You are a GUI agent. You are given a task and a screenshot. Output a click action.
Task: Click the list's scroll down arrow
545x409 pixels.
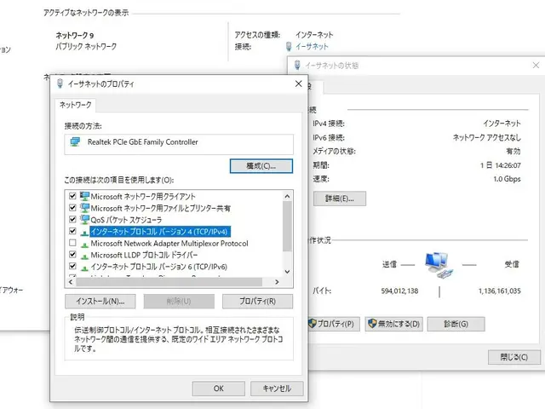coord(287,272)
